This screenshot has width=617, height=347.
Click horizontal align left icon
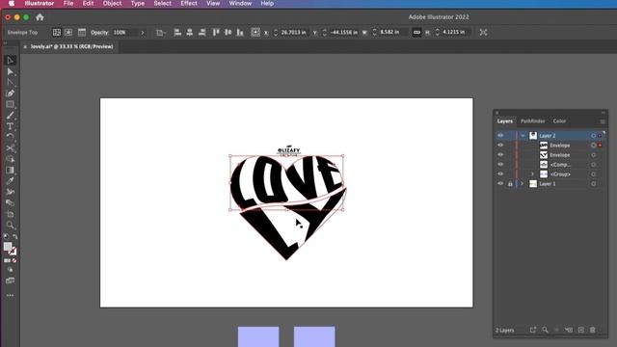pos(177,32)
